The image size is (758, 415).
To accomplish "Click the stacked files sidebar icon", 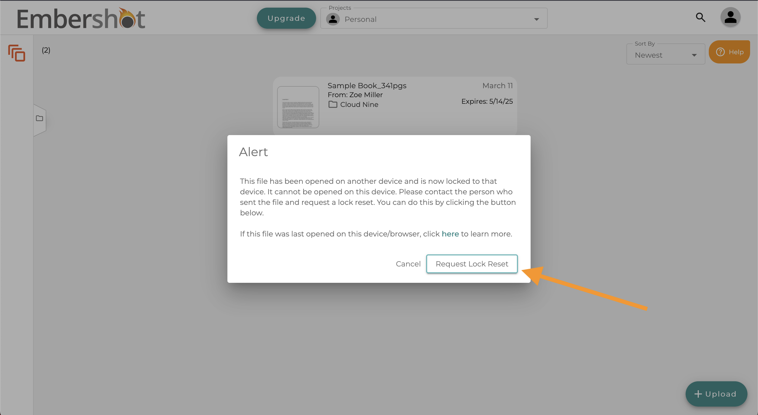I will (17, 53).
